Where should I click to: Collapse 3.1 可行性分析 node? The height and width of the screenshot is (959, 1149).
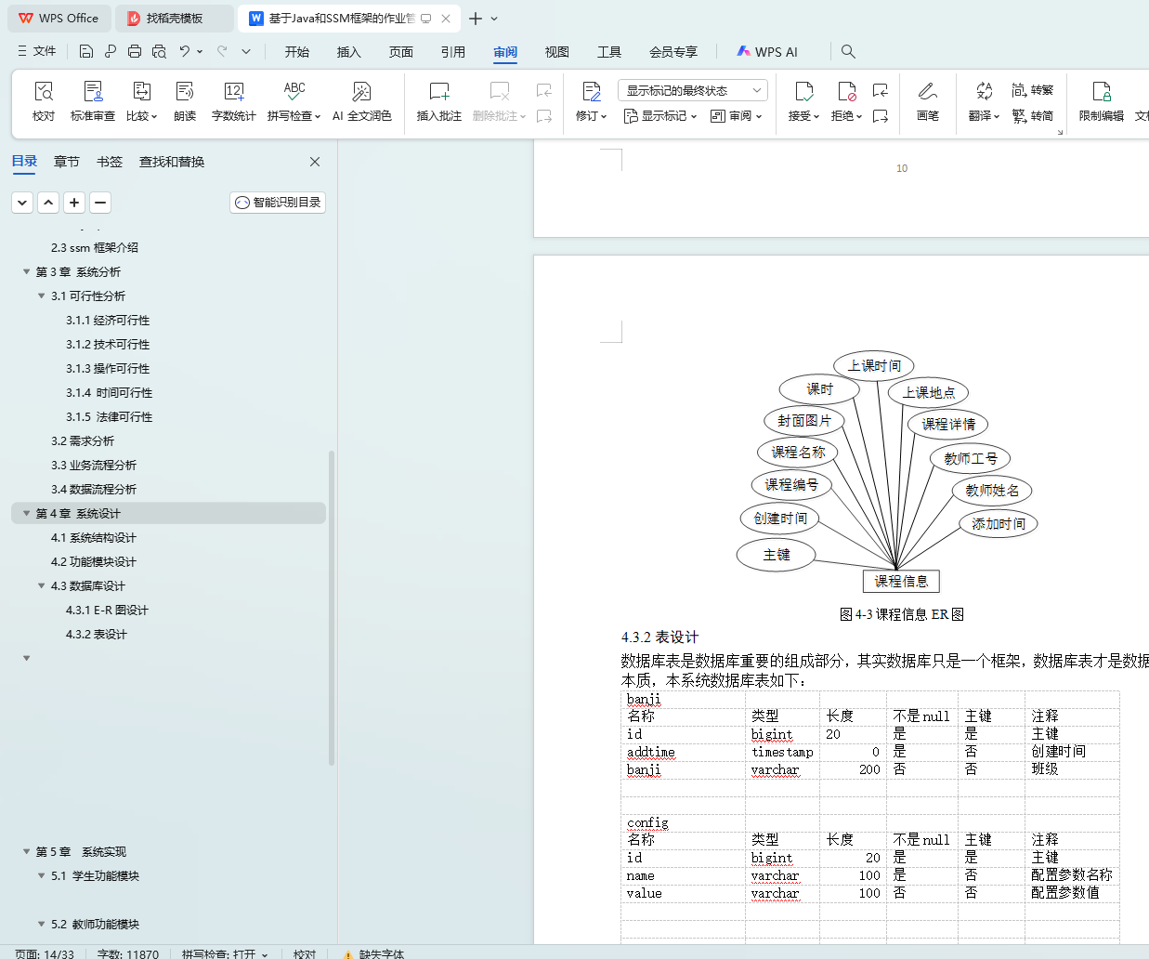tap(41, 296)
